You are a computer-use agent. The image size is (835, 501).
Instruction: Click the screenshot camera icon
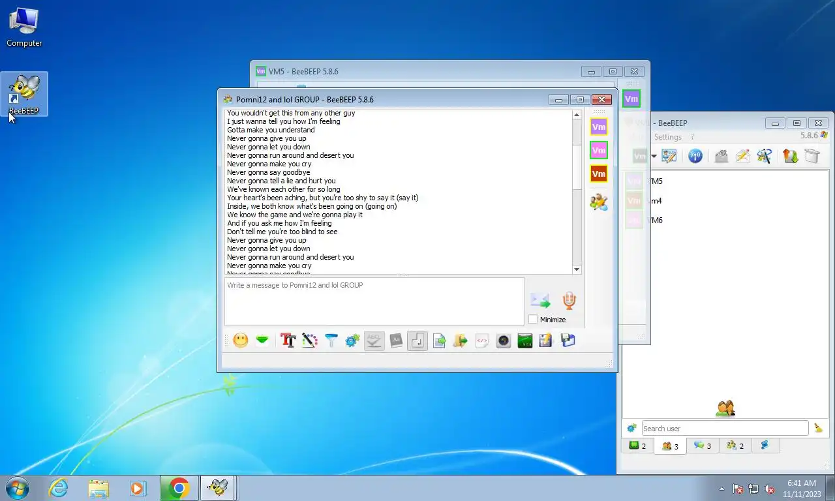point(504,341)
